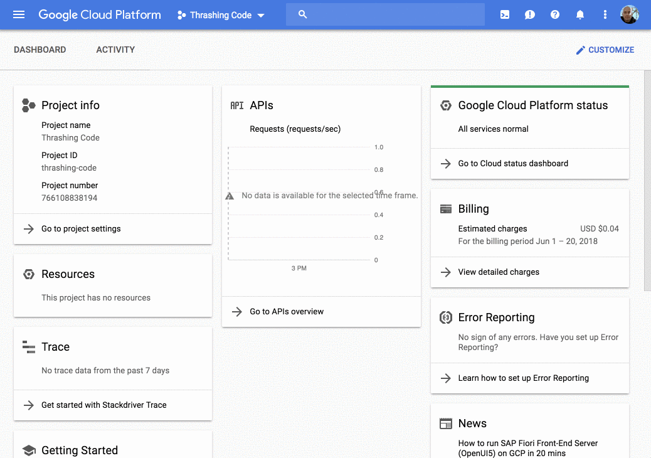Click the 3 PM chart axis label

coord(299,269)
